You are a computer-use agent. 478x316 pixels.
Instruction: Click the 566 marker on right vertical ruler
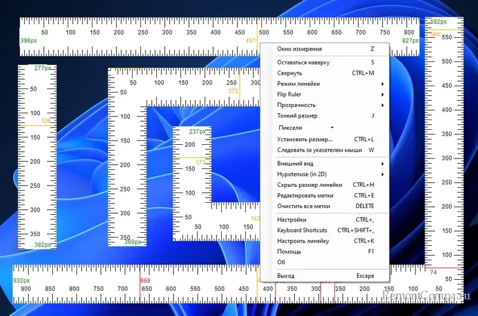click(x=435, y=34)
